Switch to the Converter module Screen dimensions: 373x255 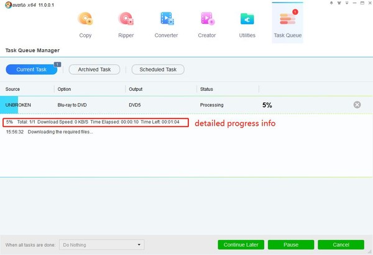(x=166, y=24)
